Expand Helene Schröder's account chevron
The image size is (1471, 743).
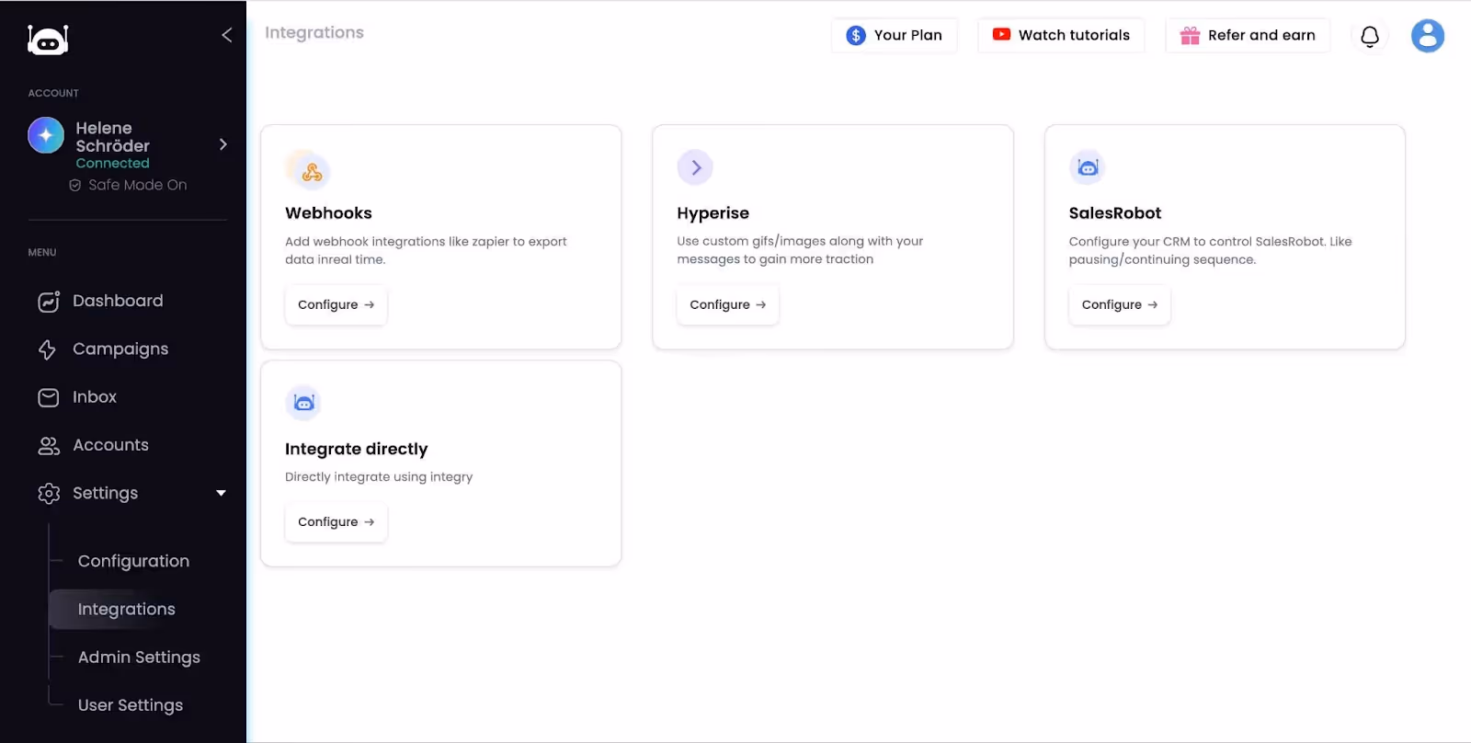pos(222,144)
